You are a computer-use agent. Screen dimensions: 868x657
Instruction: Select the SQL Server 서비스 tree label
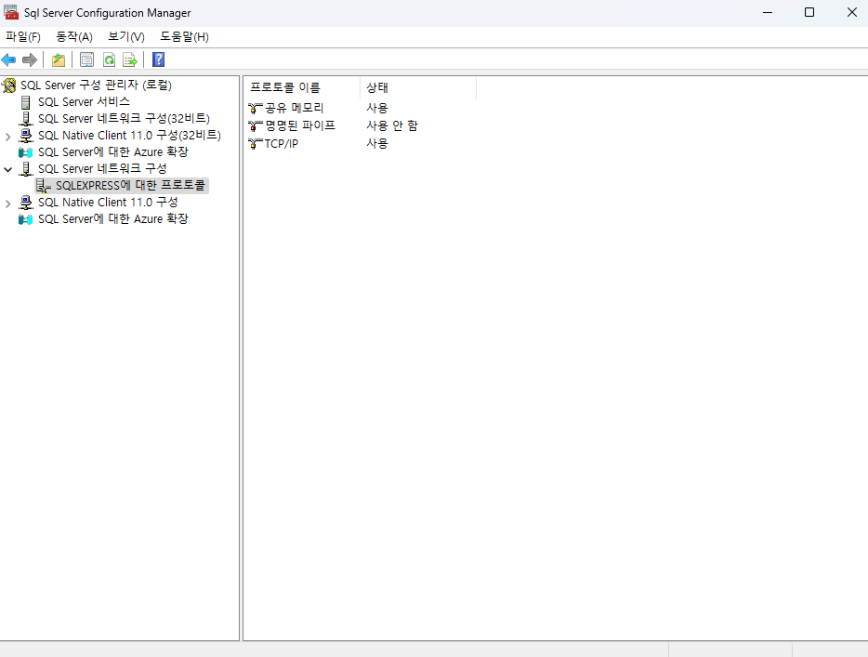pyautogui.click(x=85, y=102)
